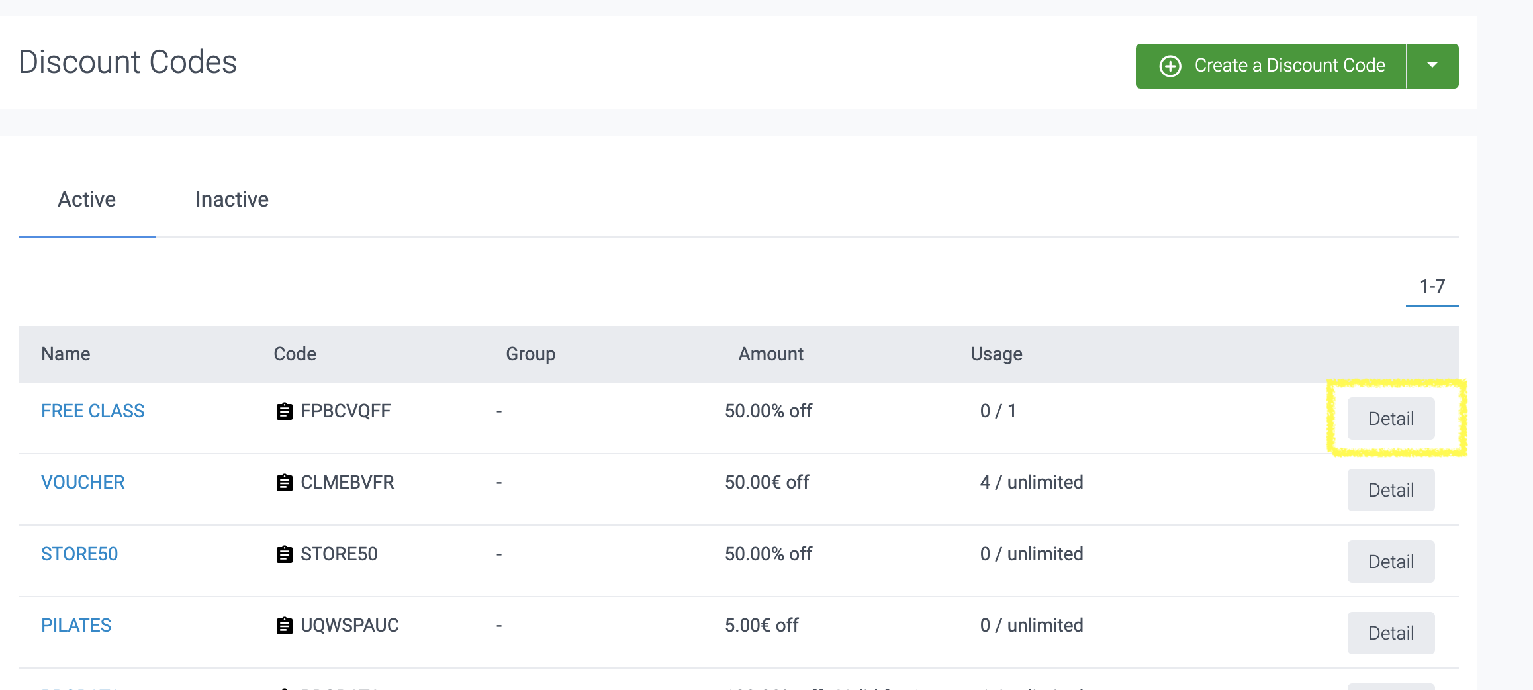This screenshot has height=690, width=1533.
Task: Click clipboard icon beside CLMEBVFR
Action: (x=284, y=483)
